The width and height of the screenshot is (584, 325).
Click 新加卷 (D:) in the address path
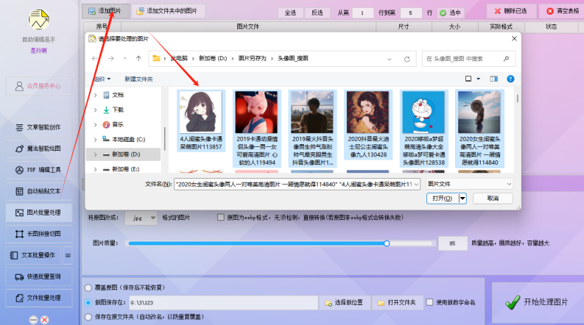[213, 58]
